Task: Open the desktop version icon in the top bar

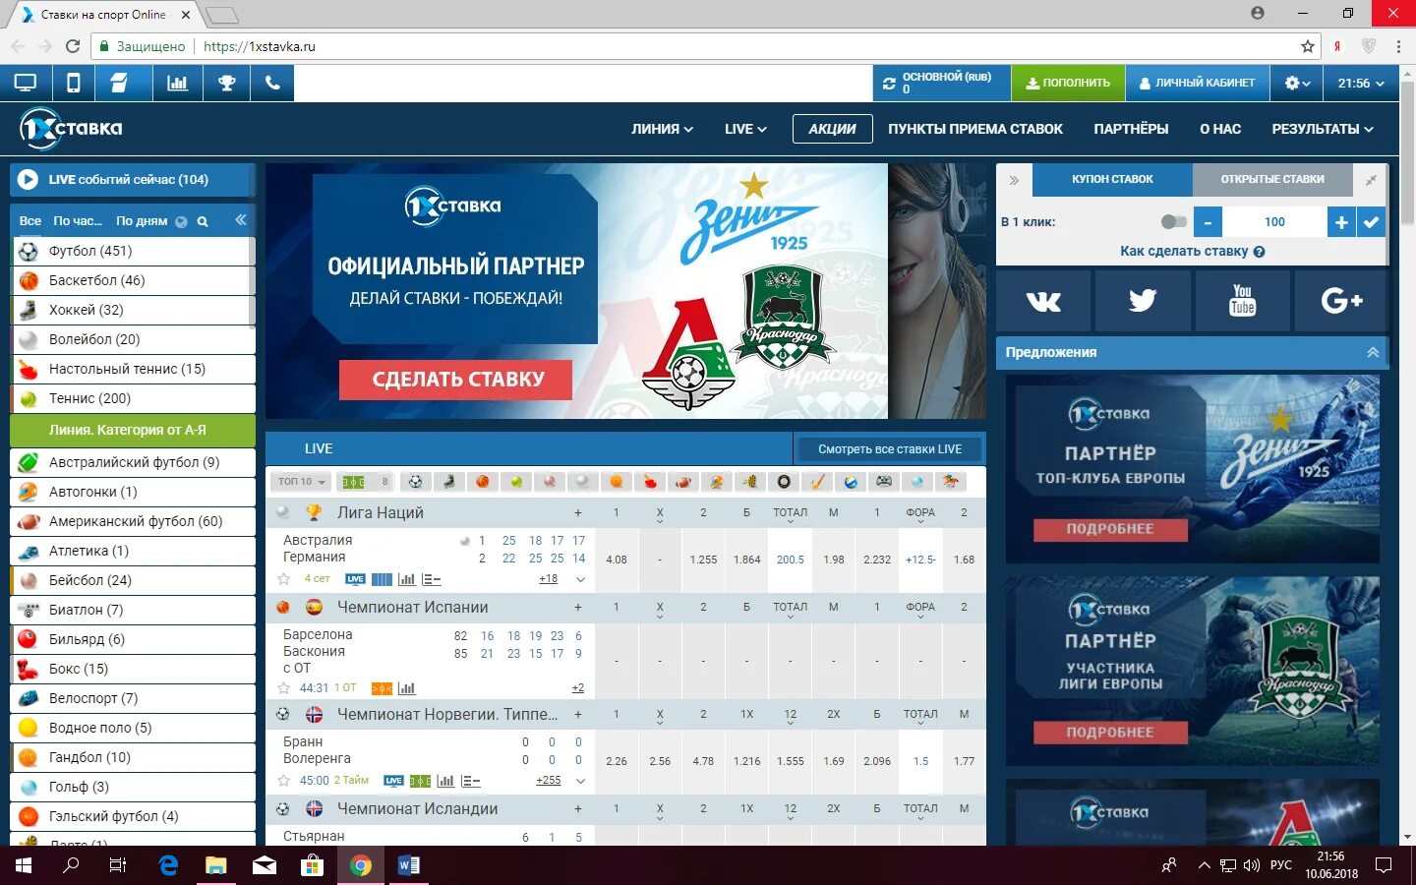Action: tap(26, 84)
